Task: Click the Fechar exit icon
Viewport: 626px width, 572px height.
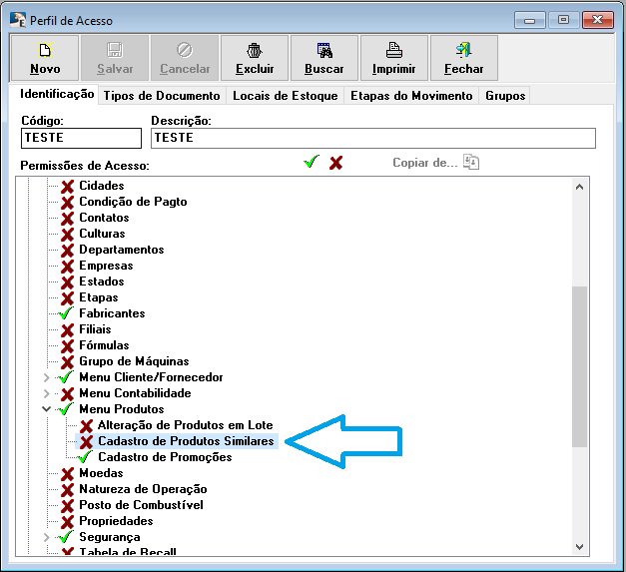Action: point(463,50)
